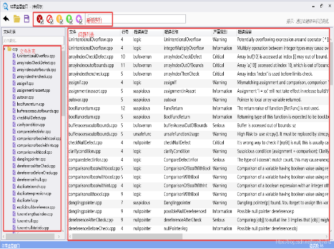Toggle the orange warning severity filter
Screen dimensions: 334x249
pyautogui.click(x=60, y=19)
